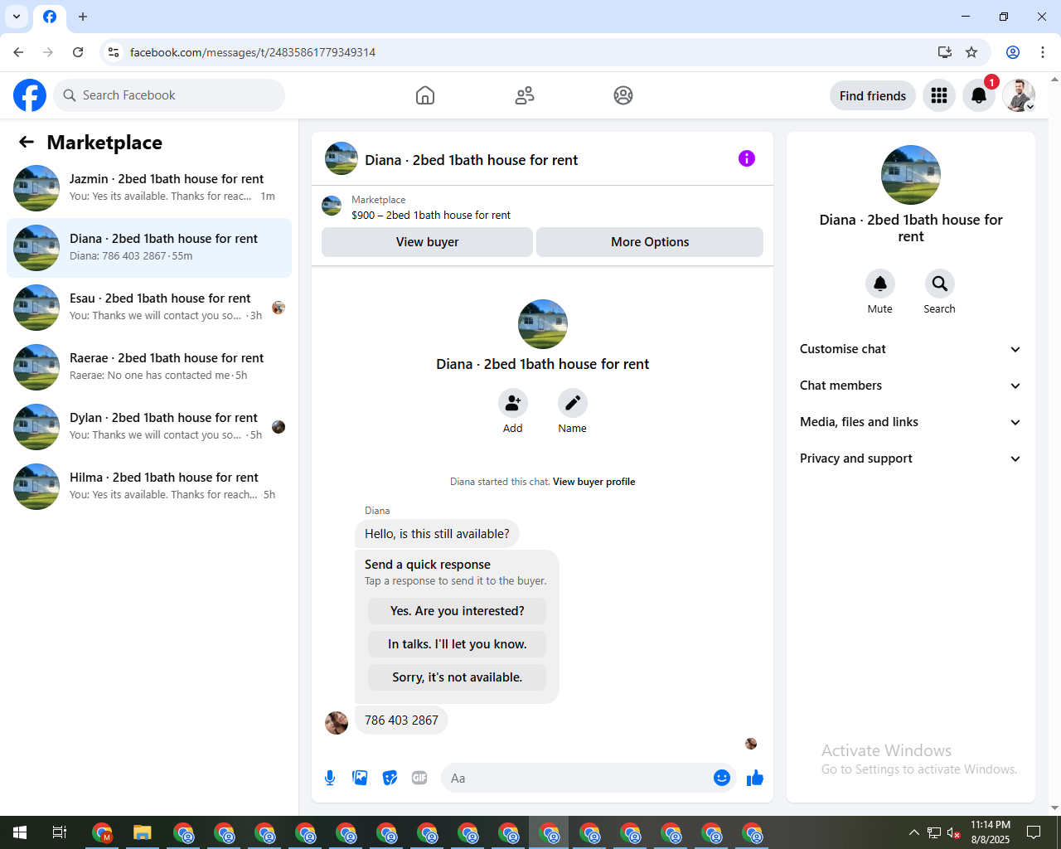Click the 'Hello, is this still available?' message

[437, 534]
